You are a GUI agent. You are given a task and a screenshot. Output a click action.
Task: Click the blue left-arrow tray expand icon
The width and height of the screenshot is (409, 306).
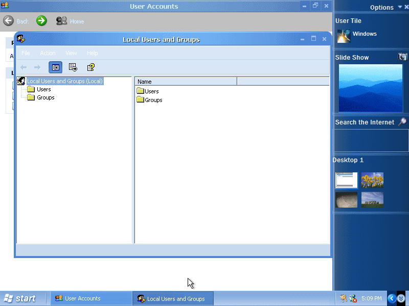pos(392,298)
